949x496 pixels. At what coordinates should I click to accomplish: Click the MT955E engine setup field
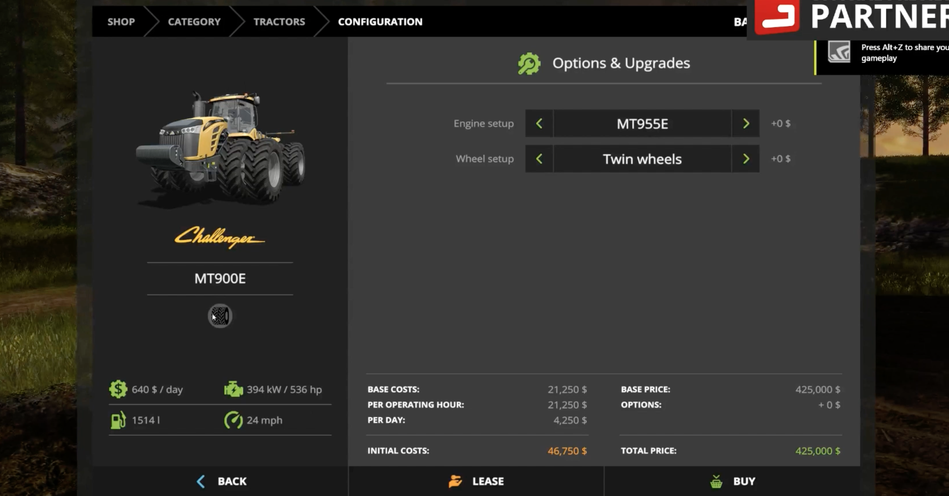pos(642,124)
